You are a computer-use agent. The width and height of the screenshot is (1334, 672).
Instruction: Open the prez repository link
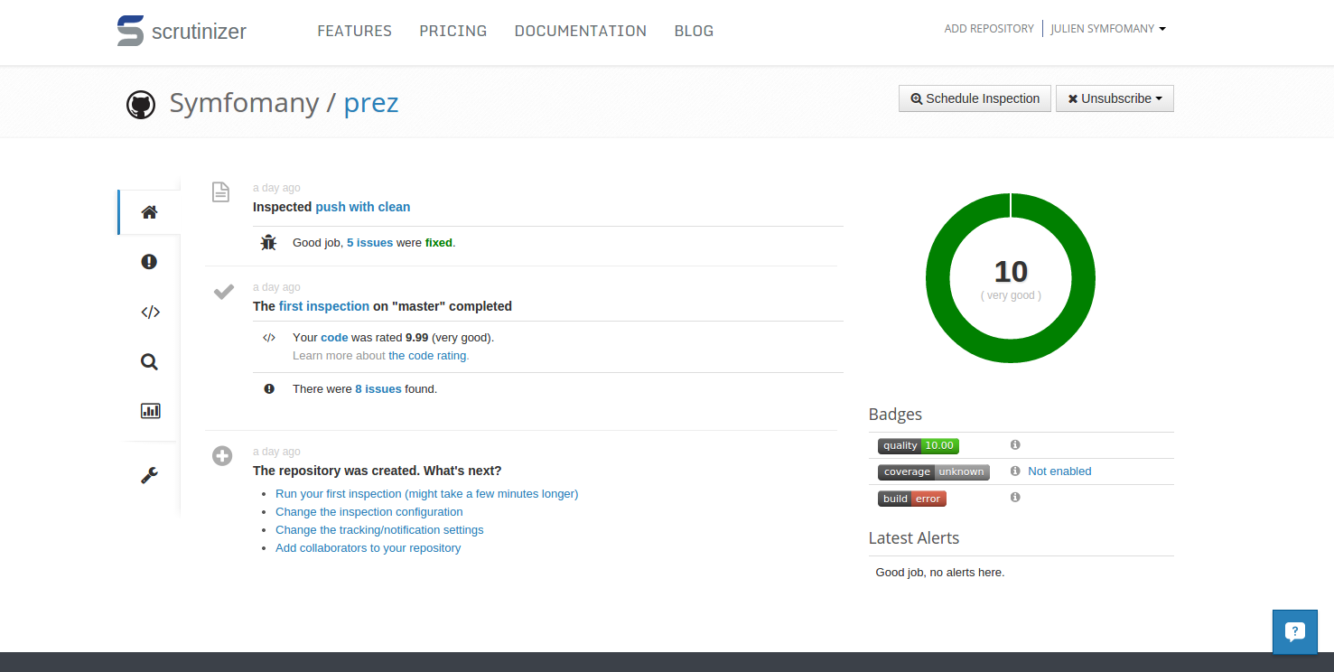371,103
